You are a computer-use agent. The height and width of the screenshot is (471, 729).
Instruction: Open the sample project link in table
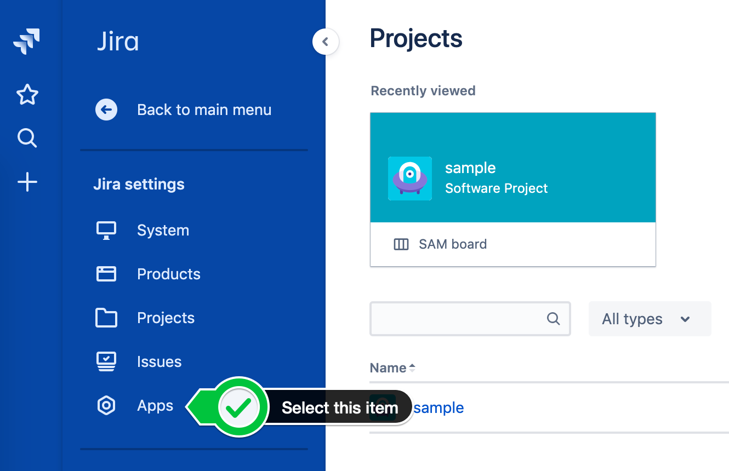(x=438, y=407)
